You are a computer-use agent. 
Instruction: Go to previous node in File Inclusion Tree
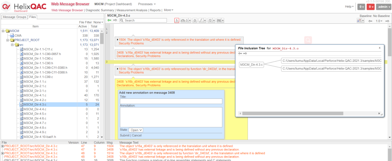tap(240, 54)
